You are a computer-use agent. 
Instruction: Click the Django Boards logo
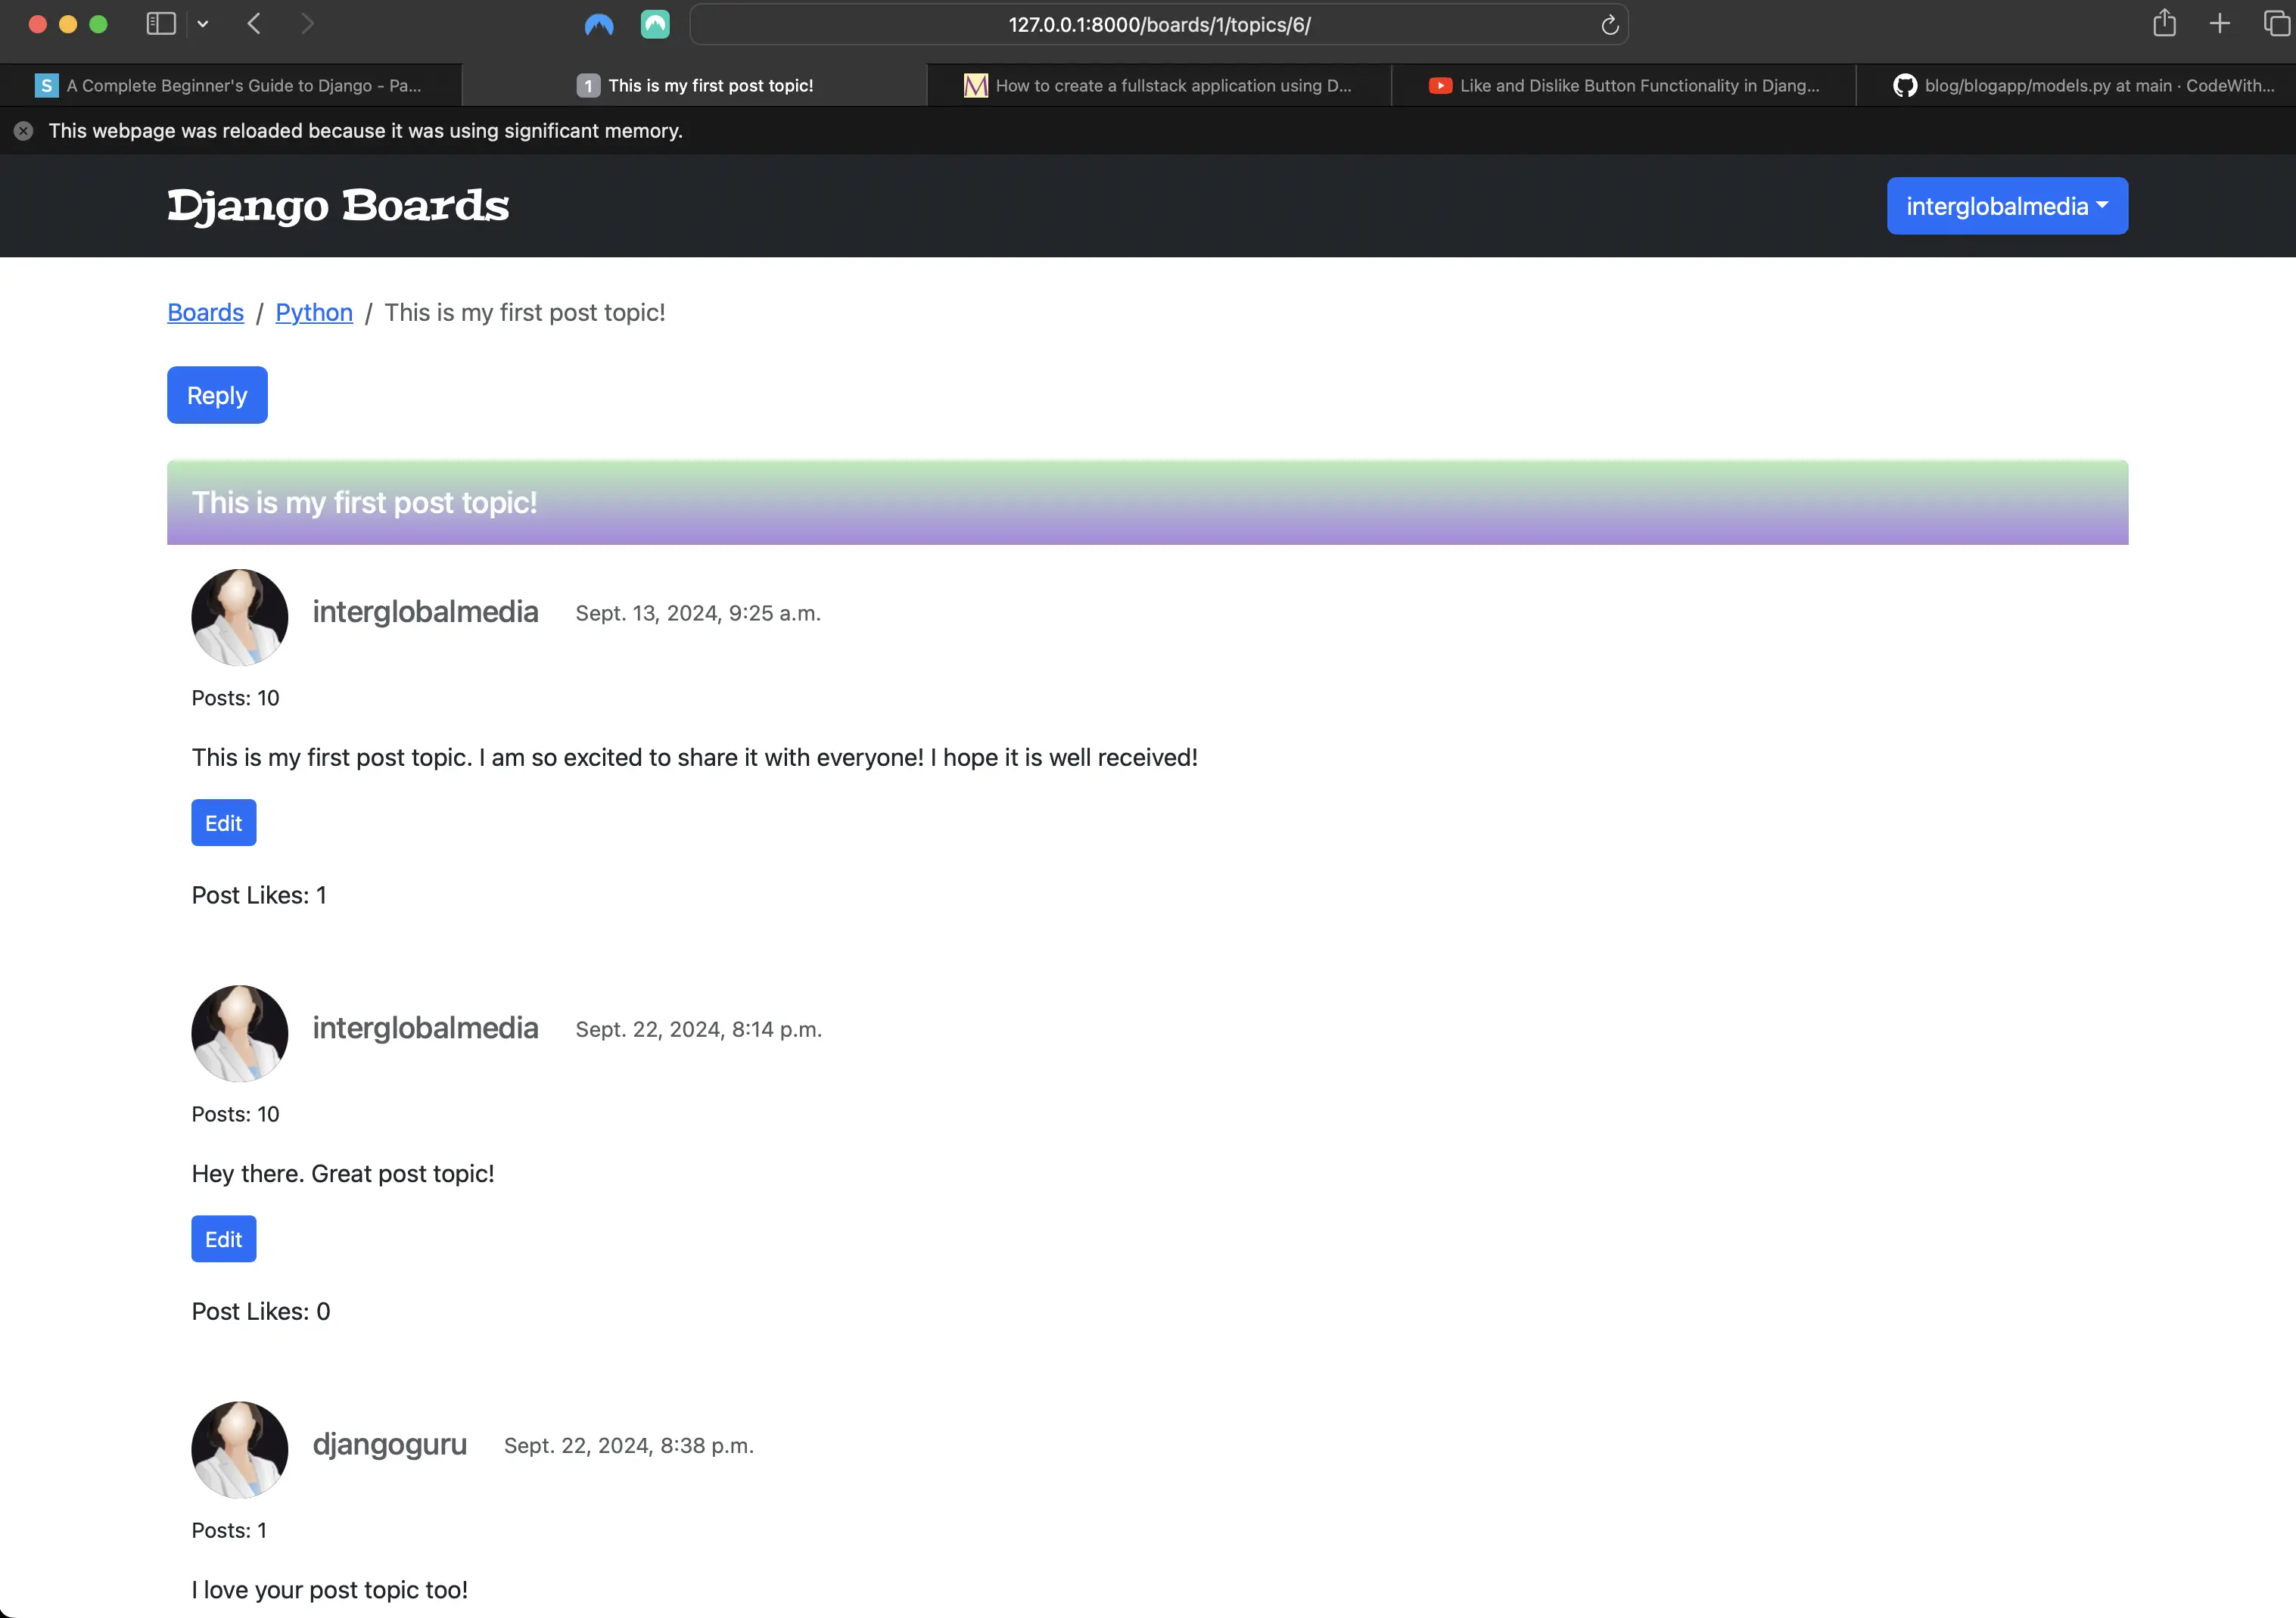pos(338,206)
